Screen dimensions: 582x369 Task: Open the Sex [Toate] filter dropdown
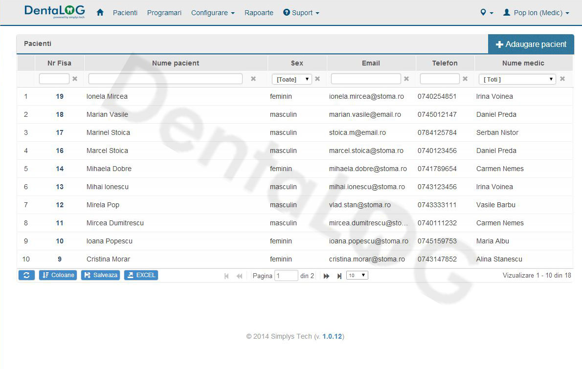point(292,79)
